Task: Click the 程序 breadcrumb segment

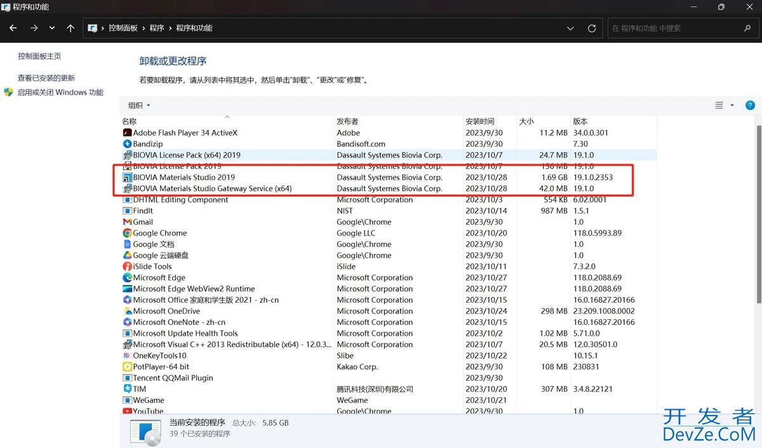Action: point(157,29)
